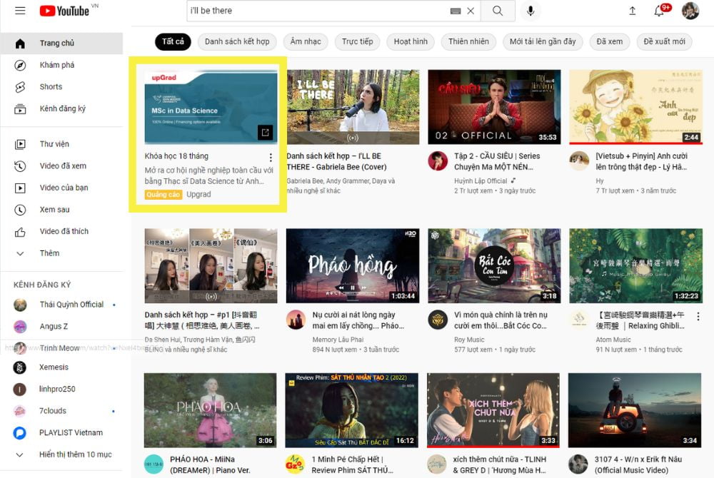Start voice search with microphone icon

(x=531, y=11)
